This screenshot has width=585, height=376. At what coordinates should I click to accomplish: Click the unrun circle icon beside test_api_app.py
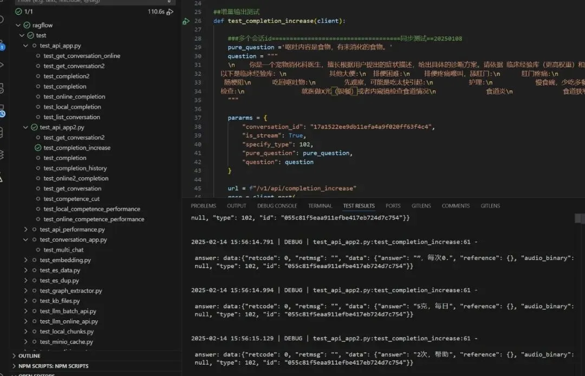click(x=34, y=46)
